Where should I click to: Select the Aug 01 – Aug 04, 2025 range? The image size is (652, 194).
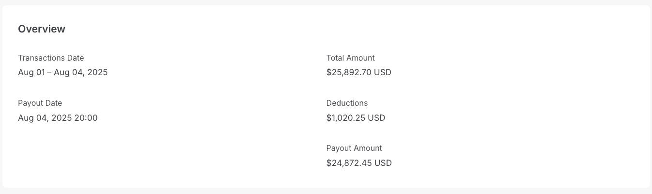click(62, 73)
